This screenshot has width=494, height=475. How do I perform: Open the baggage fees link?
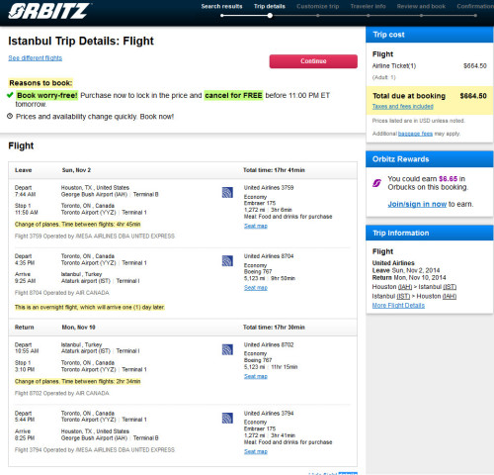[x=415, y=134]
